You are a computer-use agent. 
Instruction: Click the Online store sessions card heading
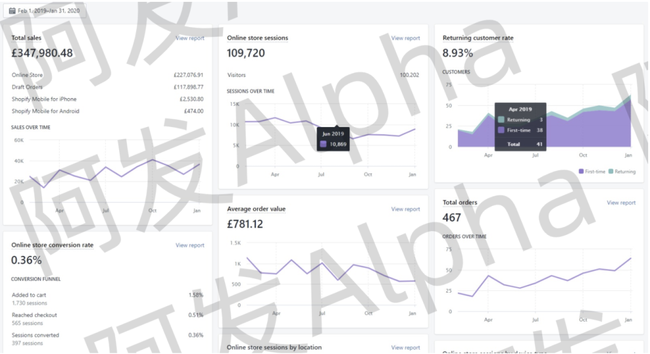(257, 38)
